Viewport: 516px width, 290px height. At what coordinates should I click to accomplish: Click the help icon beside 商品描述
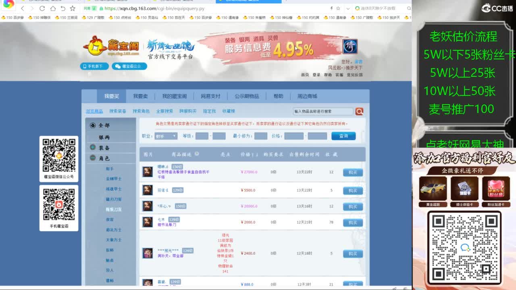[197, 154]
